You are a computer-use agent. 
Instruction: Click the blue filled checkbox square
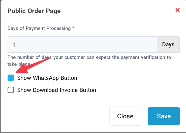pos(11,78)
